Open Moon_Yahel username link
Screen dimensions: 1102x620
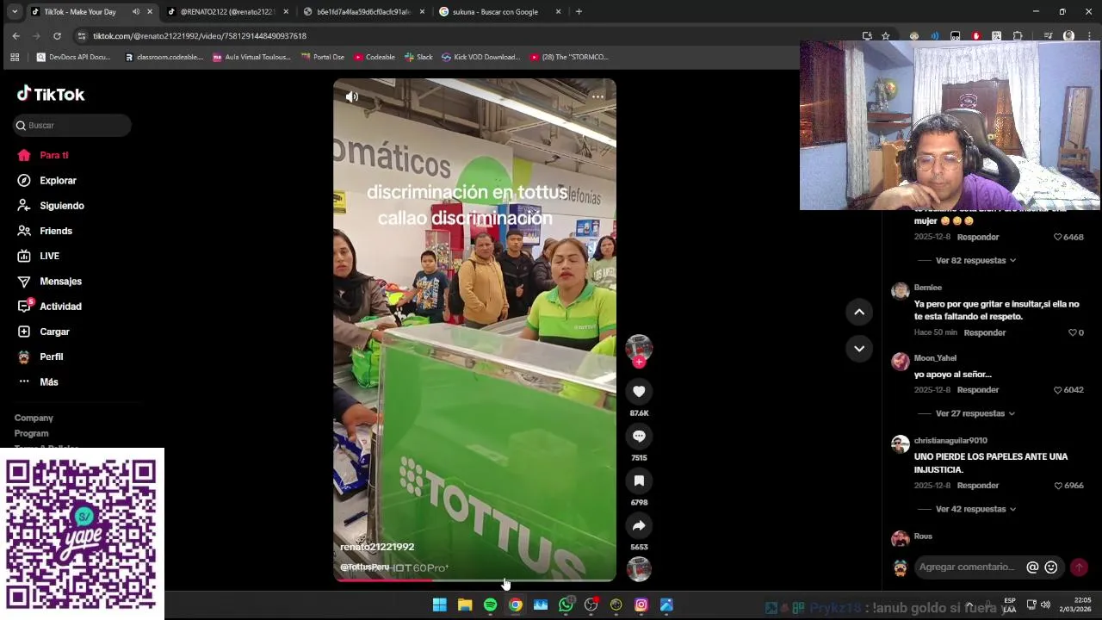point(935,358)
